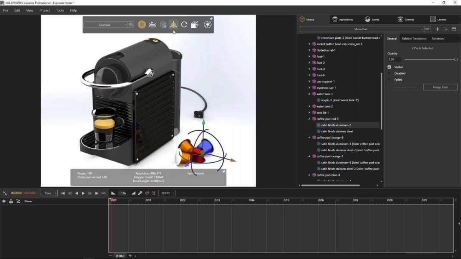Enable the Faded option for the selection

point(389,79)
